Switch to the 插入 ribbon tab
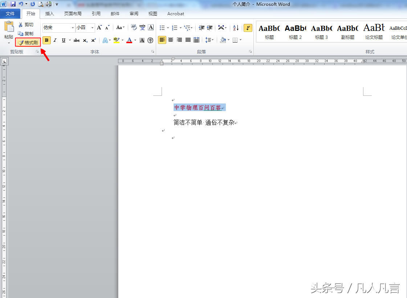The height and width of the screenshot is (298, 407). 49,14
